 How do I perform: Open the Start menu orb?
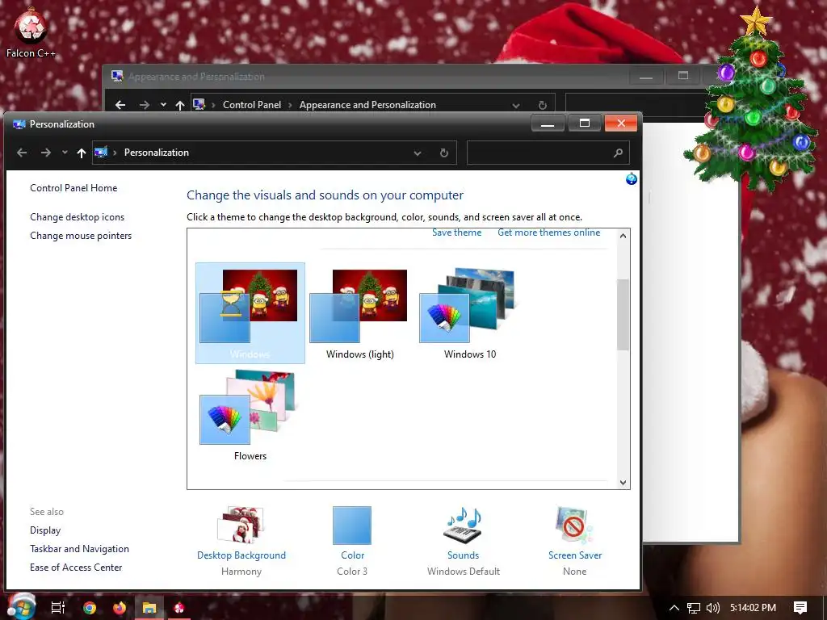pos(21,606)
